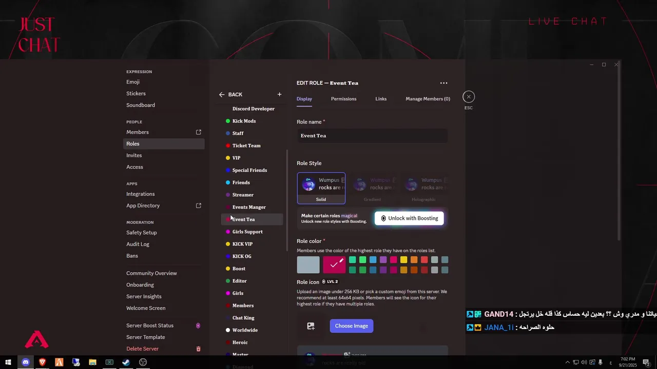
Task: Open Community Overview settings
Action: click(164, 274)
